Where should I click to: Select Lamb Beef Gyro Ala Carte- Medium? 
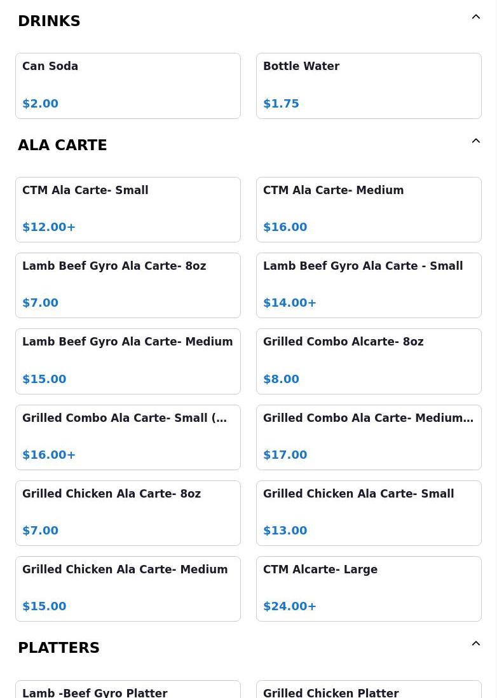pos(128,361)
